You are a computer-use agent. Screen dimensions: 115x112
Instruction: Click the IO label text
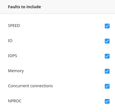point(10,41)
